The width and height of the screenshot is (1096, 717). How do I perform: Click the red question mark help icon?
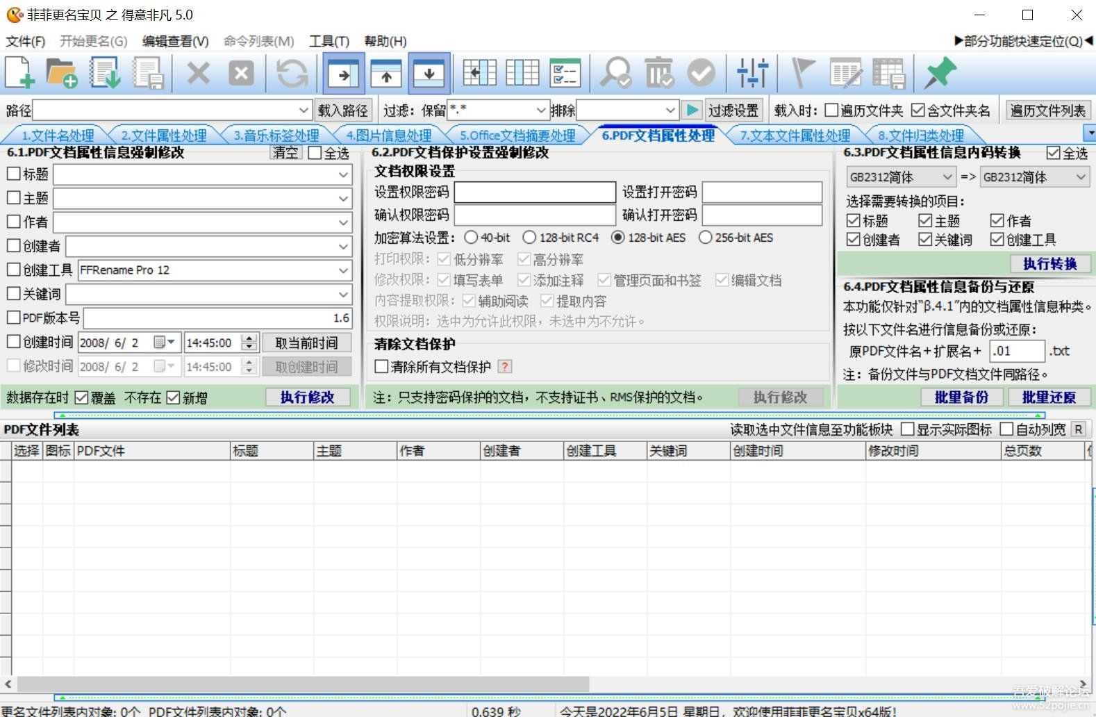click(505, 367)
